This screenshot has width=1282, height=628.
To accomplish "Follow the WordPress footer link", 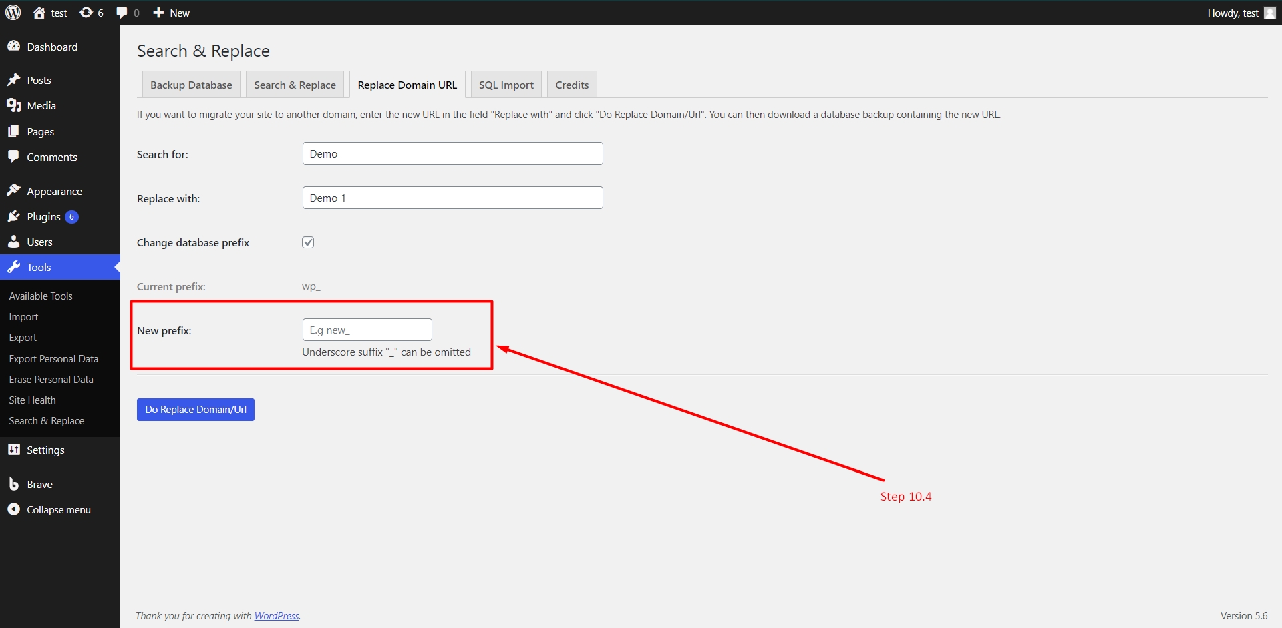I will (277, 616).
